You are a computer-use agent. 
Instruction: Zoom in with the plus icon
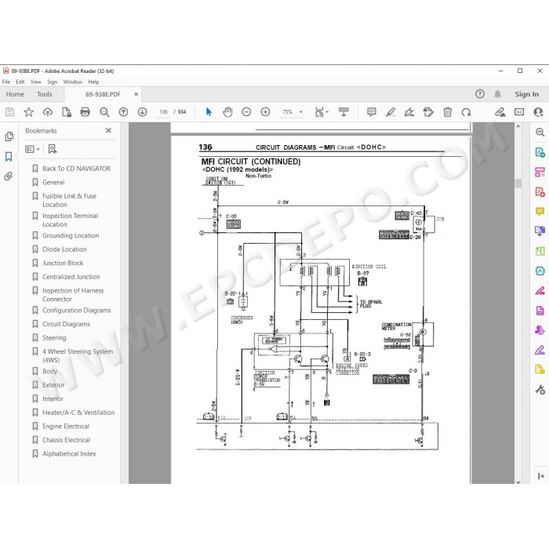tap(265, 112)
